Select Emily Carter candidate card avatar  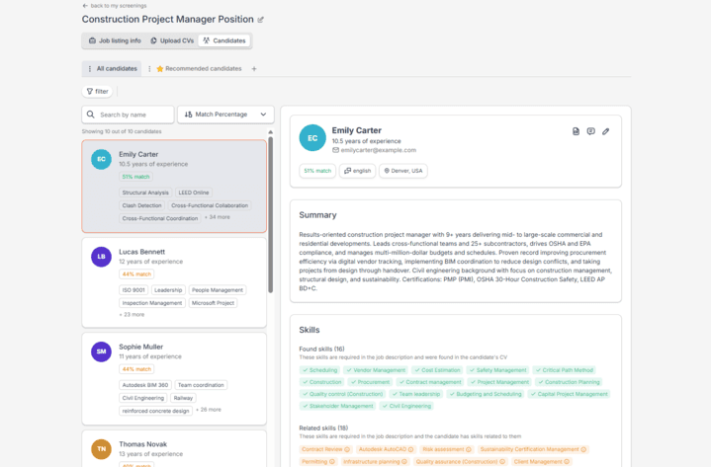tap(101, 159)
